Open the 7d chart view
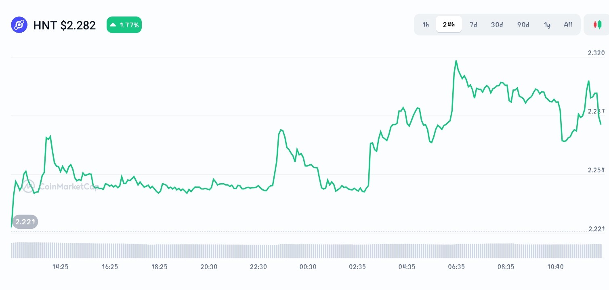This screenshot has height=290, width=609. tap(473, 25)
